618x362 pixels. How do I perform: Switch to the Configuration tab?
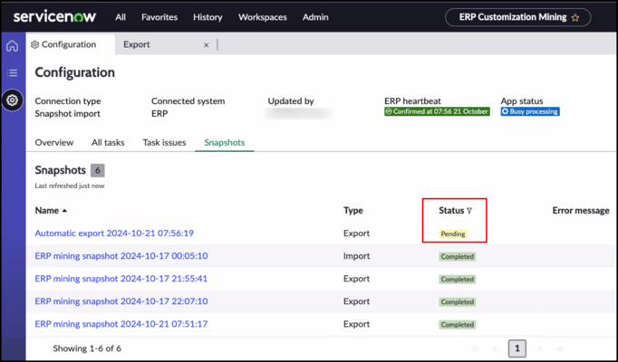pyautogui.click(x=71, y=44)
